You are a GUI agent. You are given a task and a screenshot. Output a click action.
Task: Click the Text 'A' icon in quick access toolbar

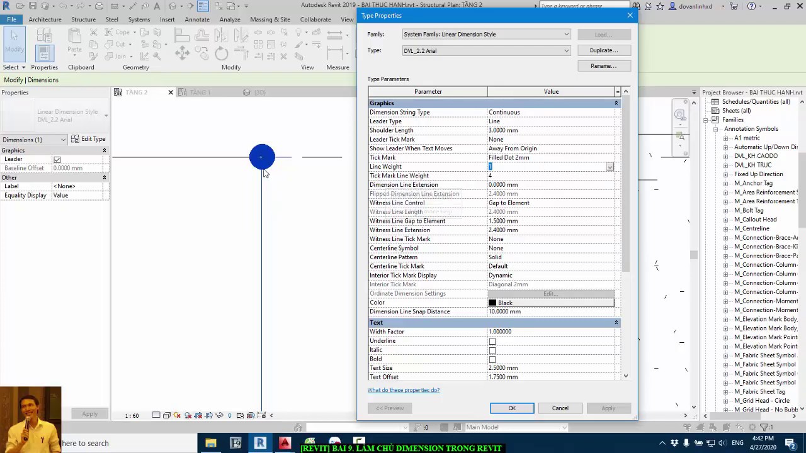coord(156,6)
